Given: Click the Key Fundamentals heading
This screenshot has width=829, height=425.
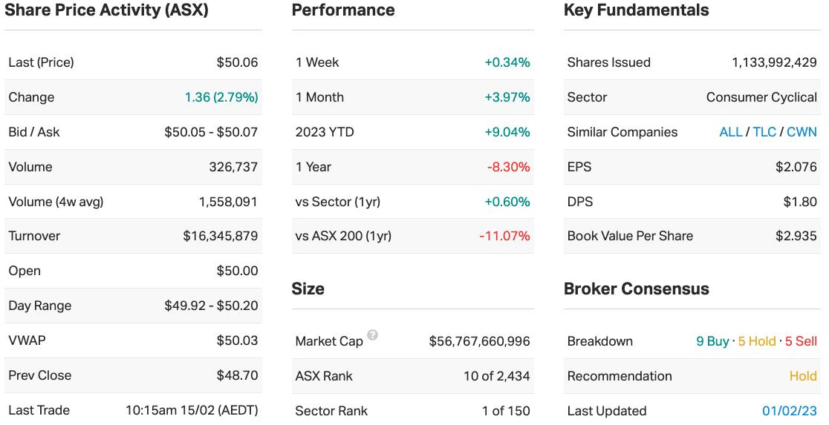Looking at the screenshot, I should pyautogui.click(x=636, y=10).
